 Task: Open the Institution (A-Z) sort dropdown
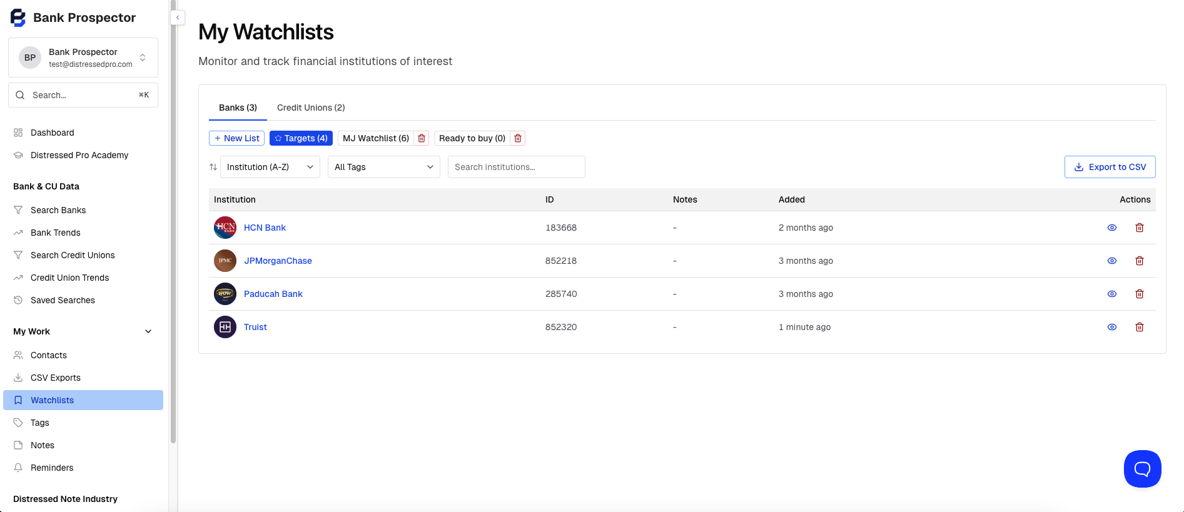270,167
